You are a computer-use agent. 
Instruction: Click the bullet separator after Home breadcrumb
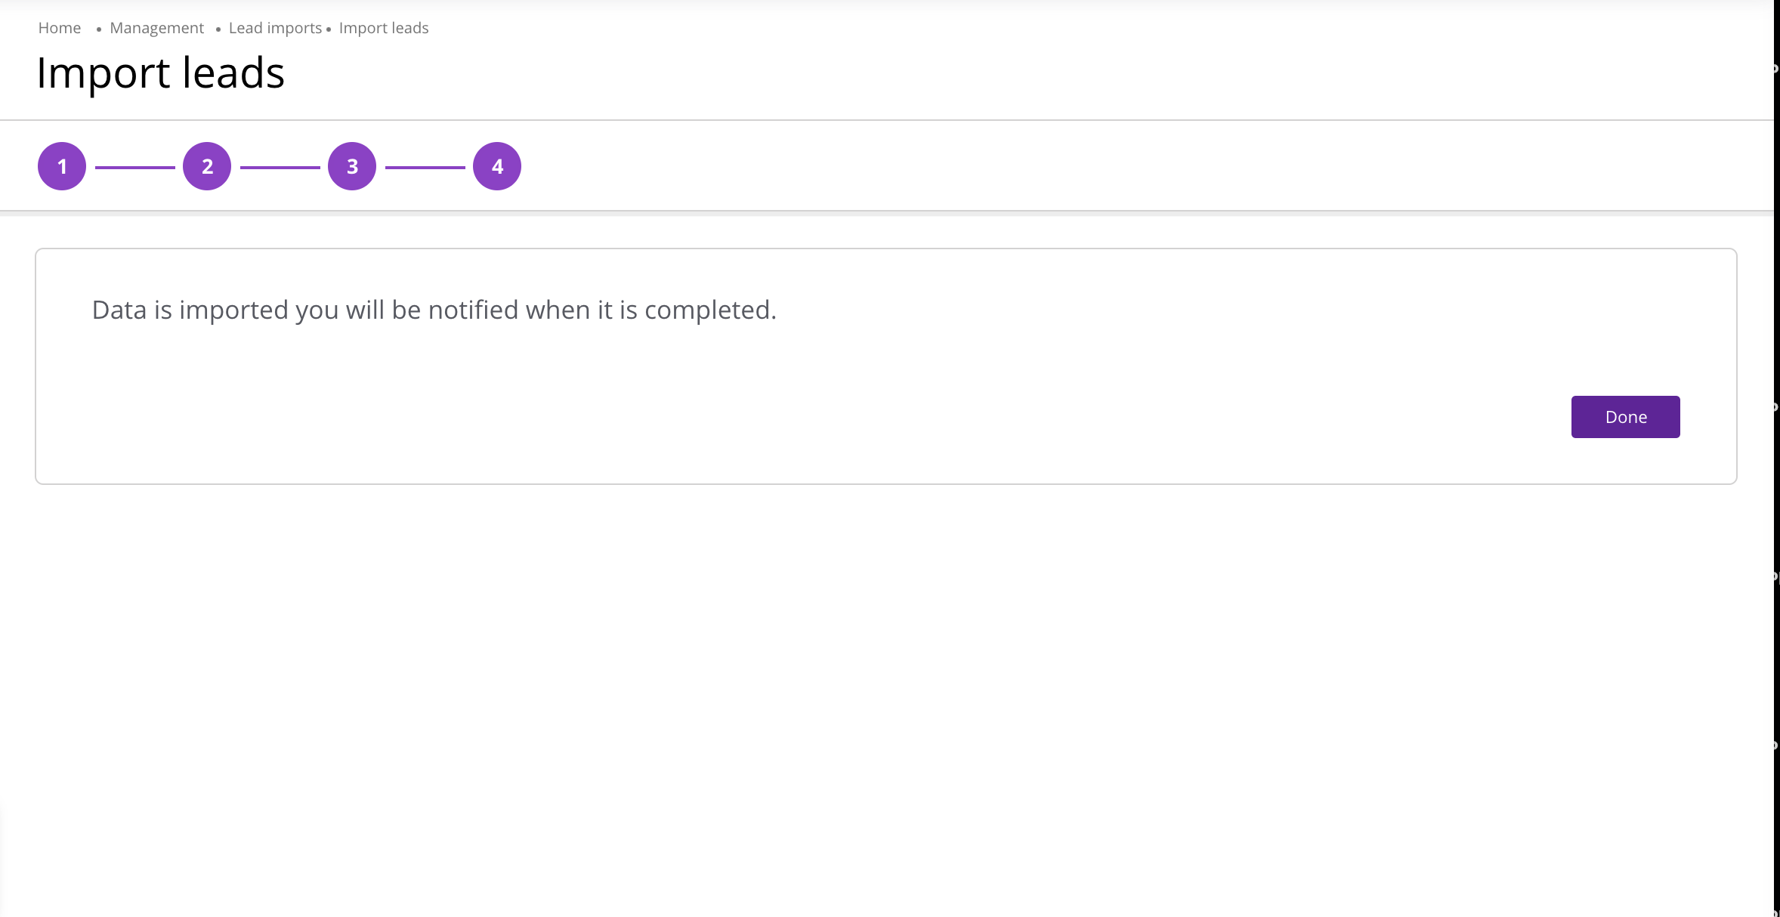(98, 29)
